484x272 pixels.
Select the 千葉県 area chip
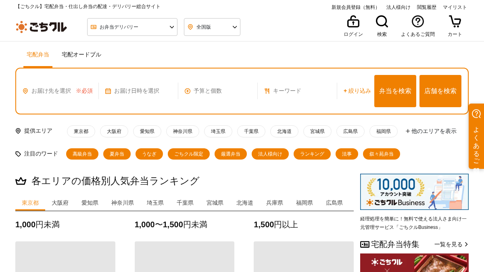coord(251,131)
